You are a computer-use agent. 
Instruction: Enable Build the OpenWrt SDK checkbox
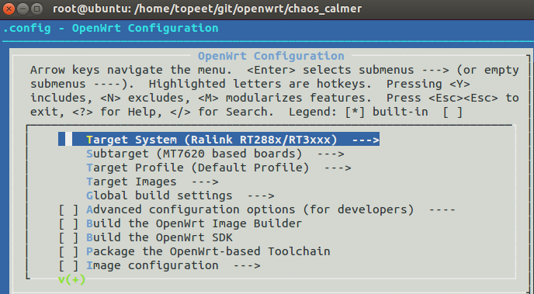[69, 238]
